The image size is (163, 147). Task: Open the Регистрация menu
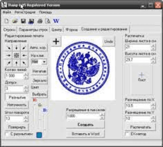(25, 12)
